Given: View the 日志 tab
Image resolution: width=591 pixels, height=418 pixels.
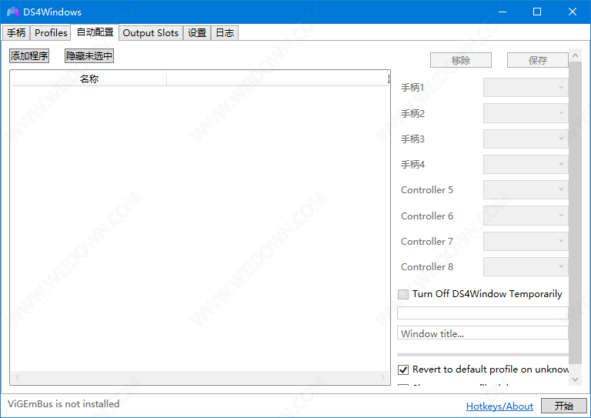Looking at the screenshot, I should pos(225,33).
